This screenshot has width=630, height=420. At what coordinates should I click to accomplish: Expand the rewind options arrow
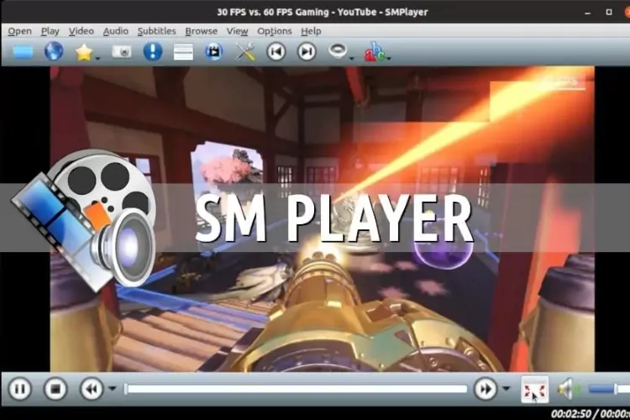(x=113, y=389)
